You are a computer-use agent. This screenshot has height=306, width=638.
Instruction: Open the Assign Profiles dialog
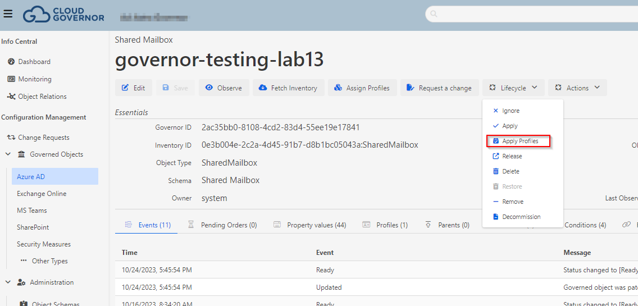[x=362, y=88]
